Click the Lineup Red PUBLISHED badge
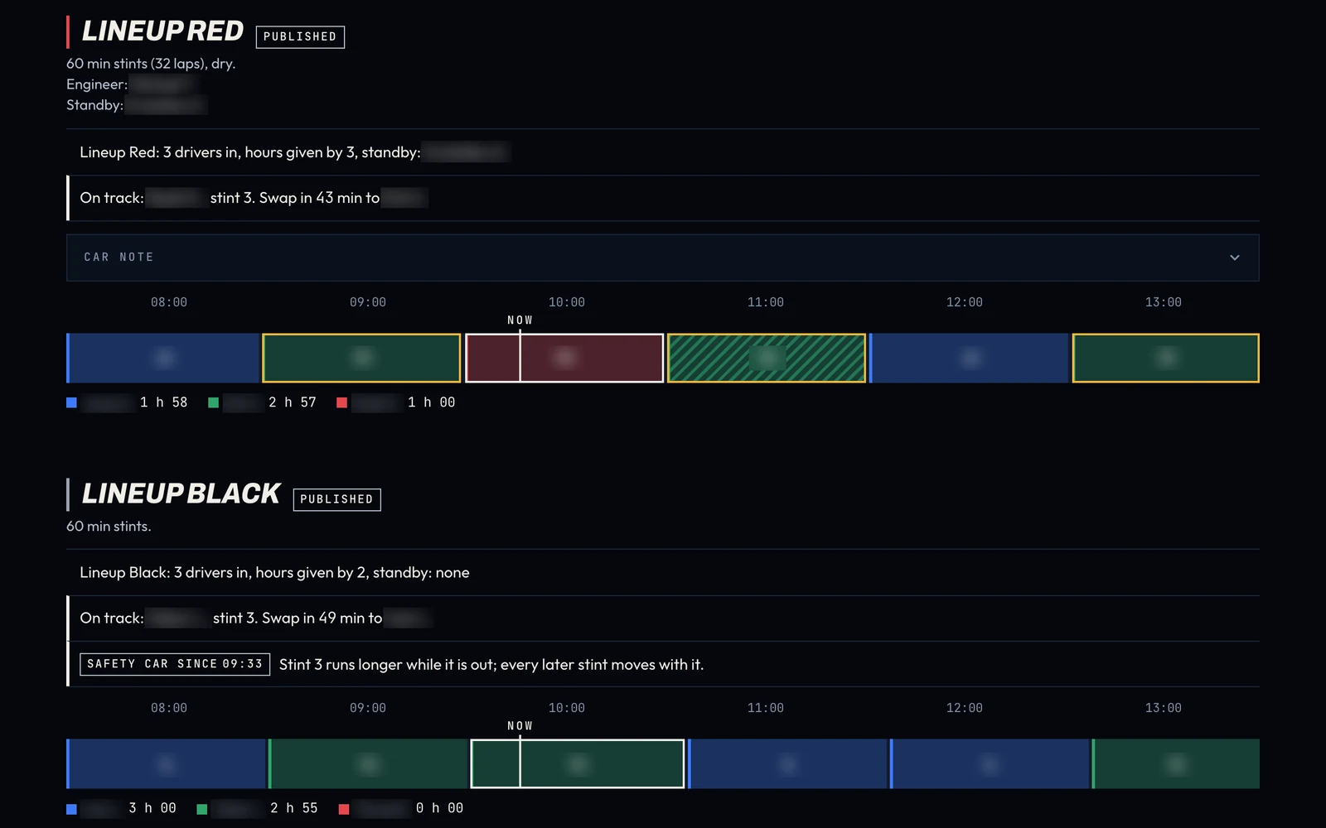The height and width of the screenshot is (828, 1326). pyautogui.click(x=300, y=36)
